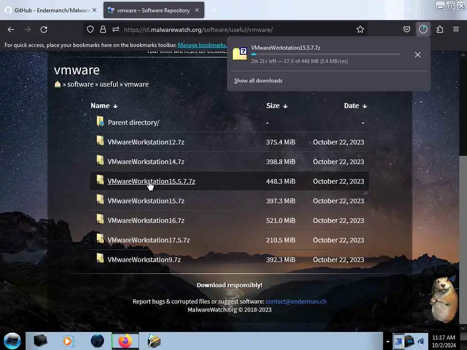The height and width of the screenshot is (350, 467).
Task: Open the Firefox hamburger menu
Action: [456, 29]
